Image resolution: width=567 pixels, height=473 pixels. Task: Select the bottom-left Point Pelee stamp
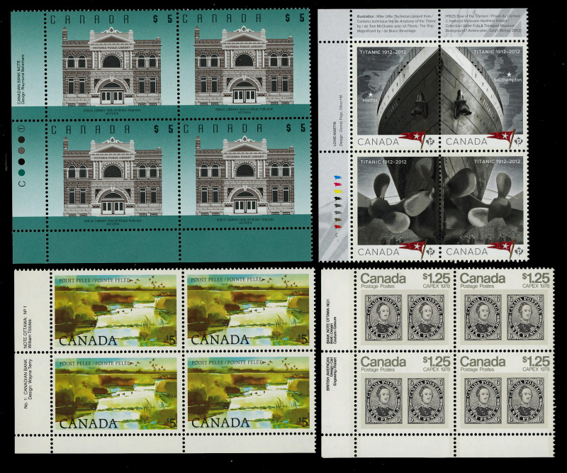tap(116, 394)
